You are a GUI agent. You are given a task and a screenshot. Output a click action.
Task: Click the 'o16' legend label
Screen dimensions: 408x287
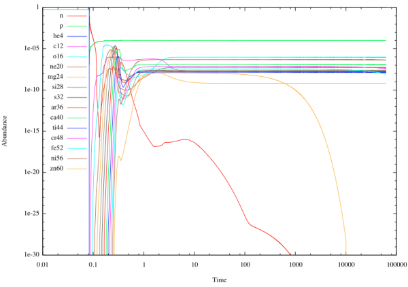point(58,56)
